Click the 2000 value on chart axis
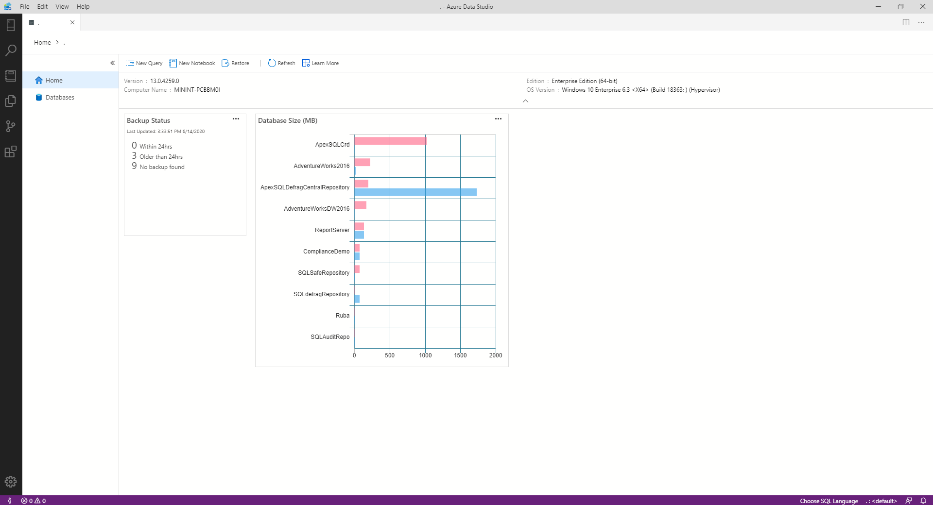Screen dimensions: 933x505 [496, 355]
